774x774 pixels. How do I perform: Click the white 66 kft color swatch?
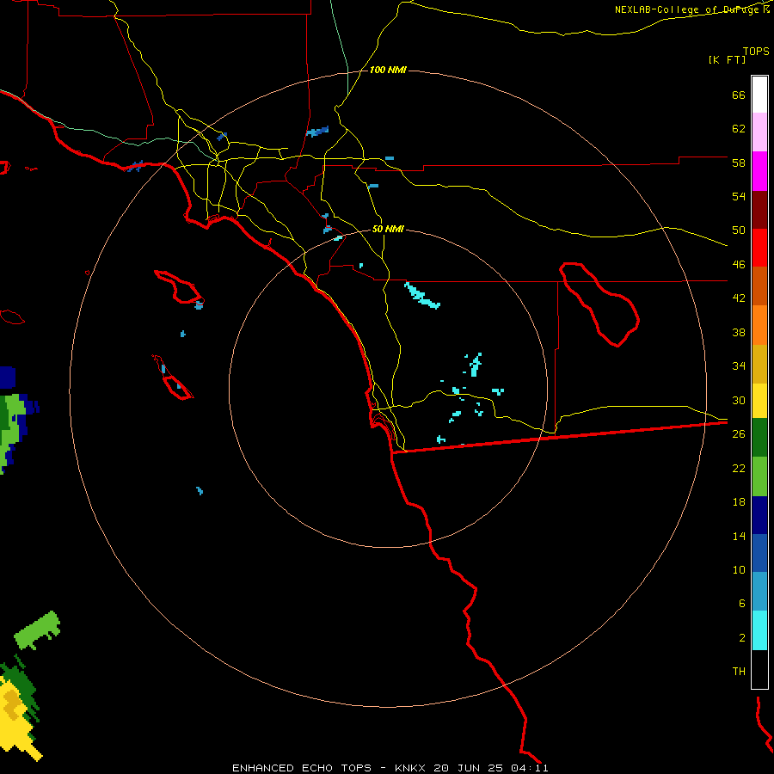tap(759, 95)
